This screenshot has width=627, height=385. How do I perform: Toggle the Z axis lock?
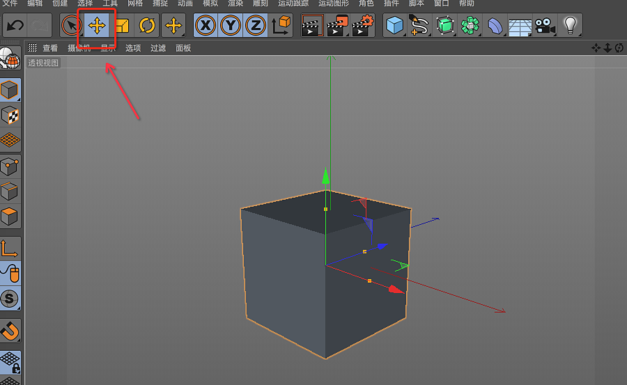click(256, 26)
